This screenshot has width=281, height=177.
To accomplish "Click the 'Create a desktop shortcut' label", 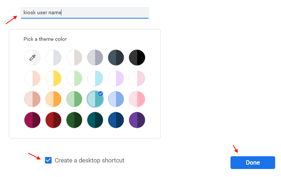I will coord(89,160).
